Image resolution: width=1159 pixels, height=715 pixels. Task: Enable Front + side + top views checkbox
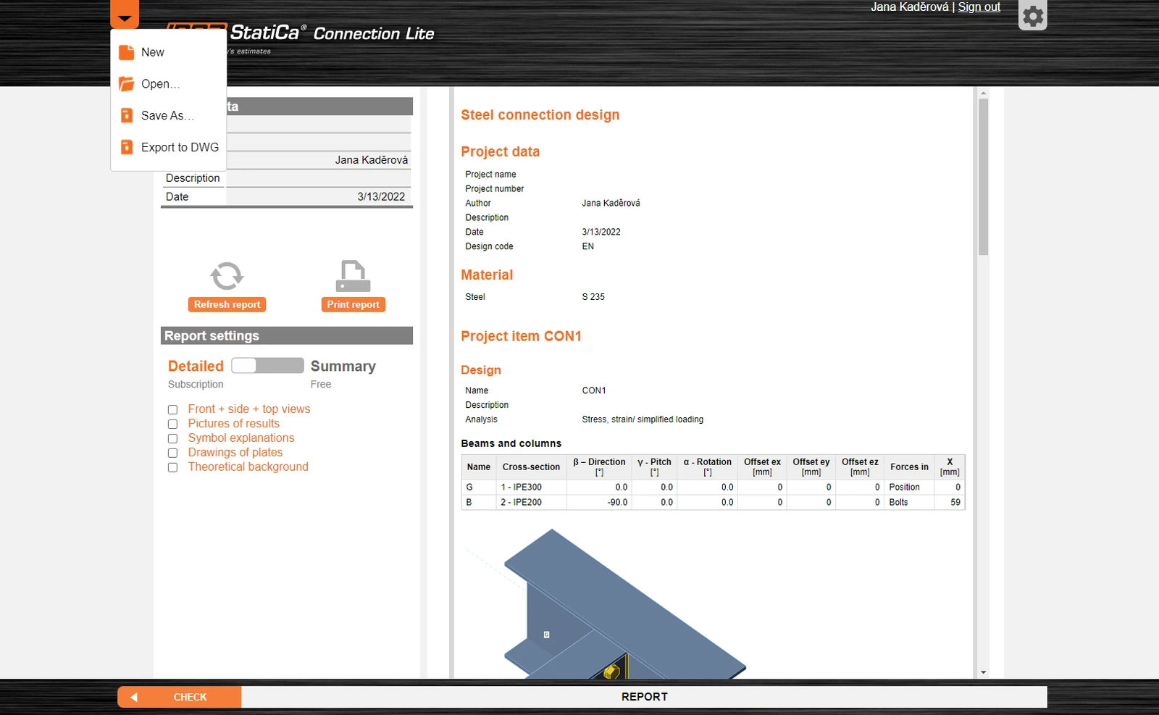tap(172, 410)
